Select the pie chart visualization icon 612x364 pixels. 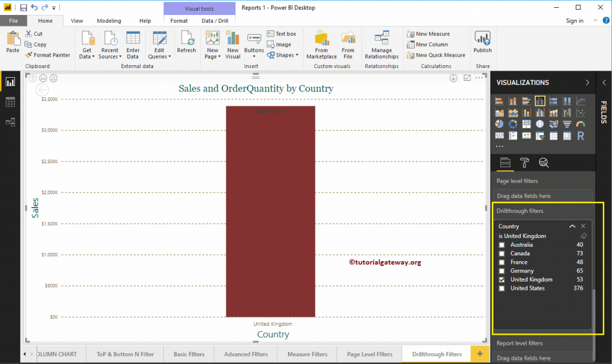tap(499, 124)
